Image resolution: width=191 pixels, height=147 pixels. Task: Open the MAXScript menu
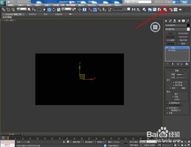pyautogui.click(x=105, y=5)
